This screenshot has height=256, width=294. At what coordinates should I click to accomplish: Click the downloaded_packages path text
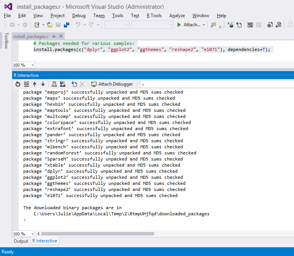[121, 214]
